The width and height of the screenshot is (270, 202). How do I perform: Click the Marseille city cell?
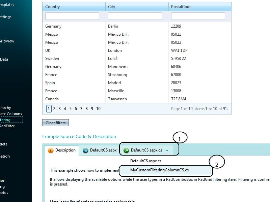[x=116, y=91]
